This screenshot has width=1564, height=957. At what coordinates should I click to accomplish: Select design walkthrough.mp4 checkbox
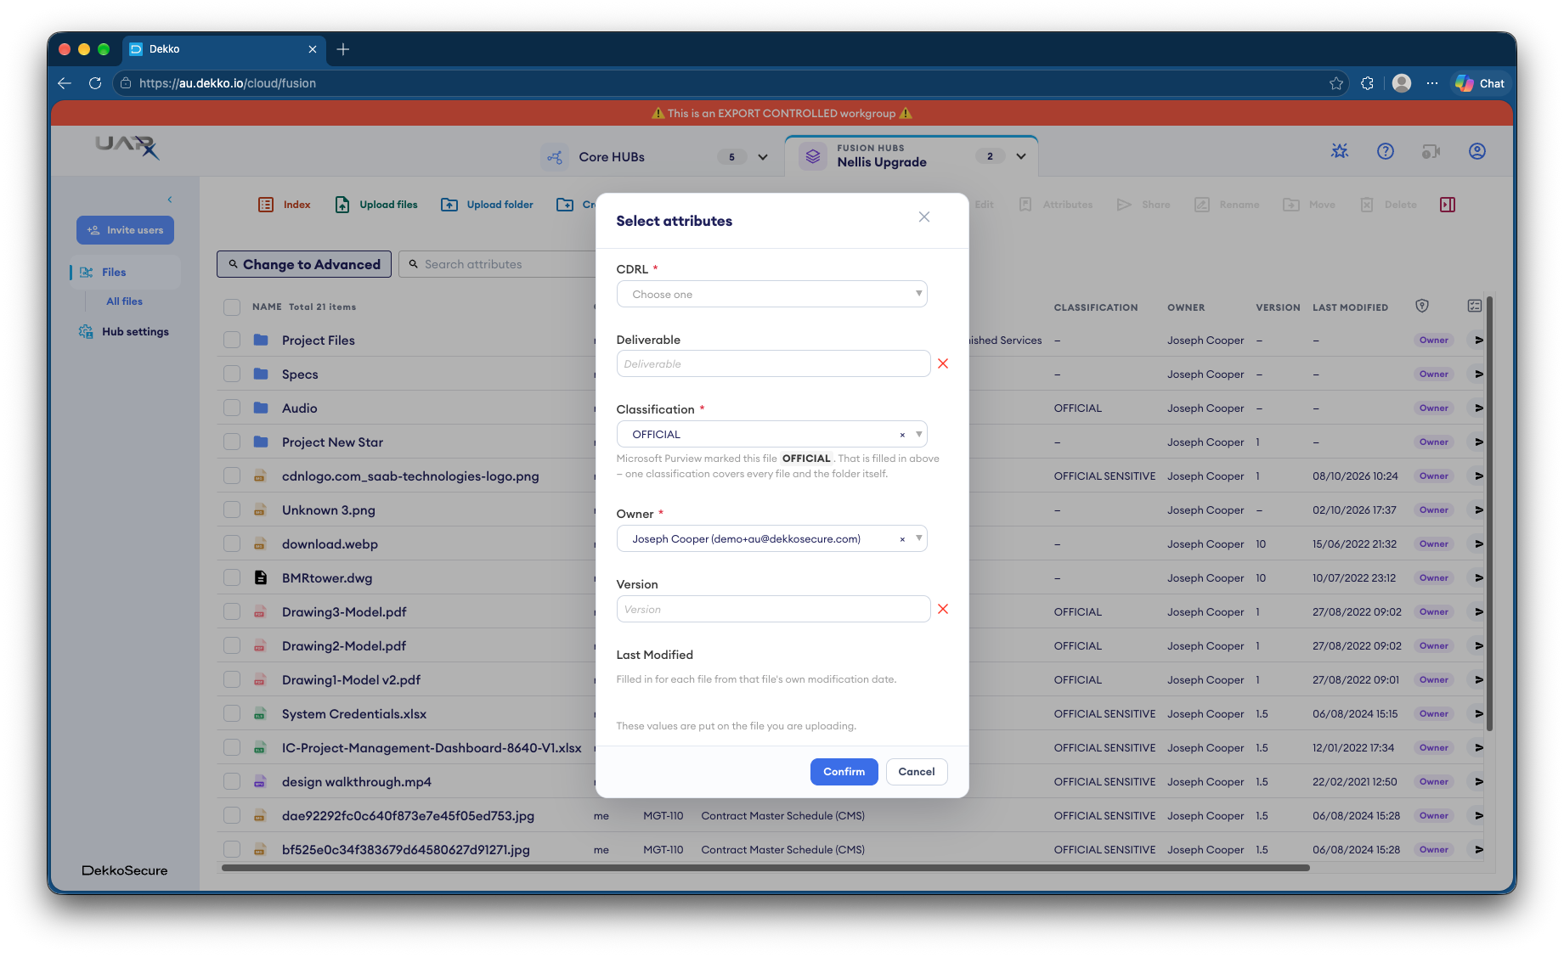click(232, 781)
